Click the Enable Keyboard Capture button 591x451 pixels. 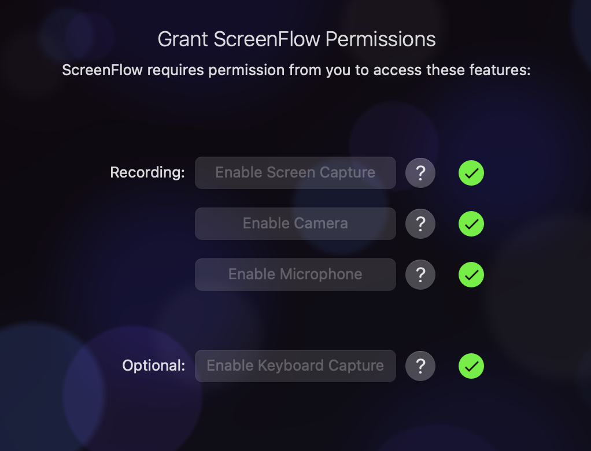point(295,366)
